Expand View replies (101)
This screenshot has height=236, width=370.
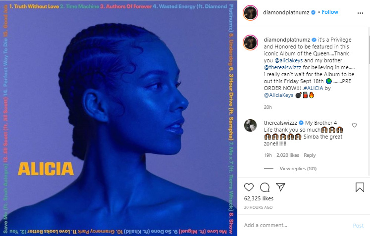[298, 169]
